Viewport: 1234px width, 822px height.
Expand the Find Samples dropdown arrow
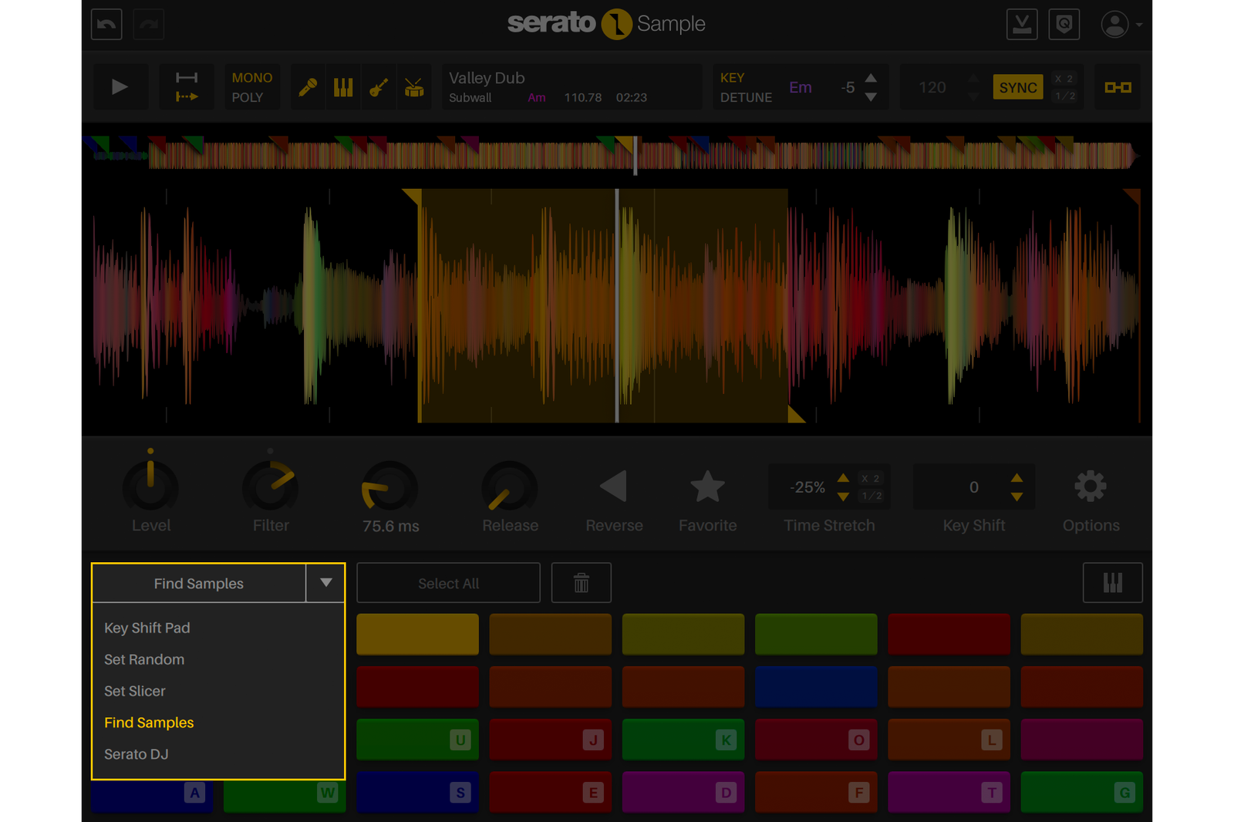[325, 583]
